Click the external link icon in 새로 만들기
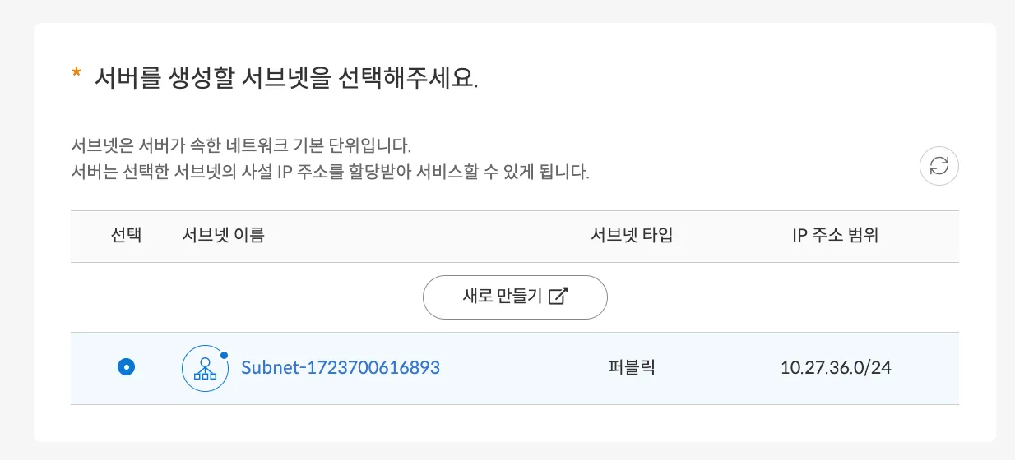The height and width of the screenshot is (460, 1015). [x=558, y=297]
